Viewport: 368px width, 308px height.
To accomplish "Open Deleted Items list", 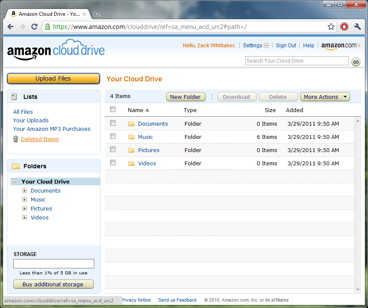I will (40, 139).
